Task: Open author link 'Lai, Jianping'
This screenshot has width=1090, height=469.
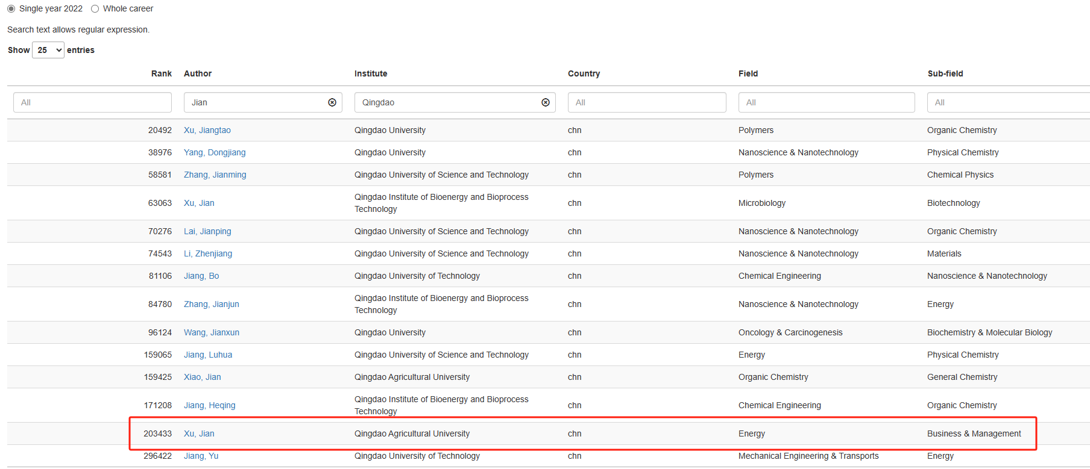Action: (x=207, y=231)
